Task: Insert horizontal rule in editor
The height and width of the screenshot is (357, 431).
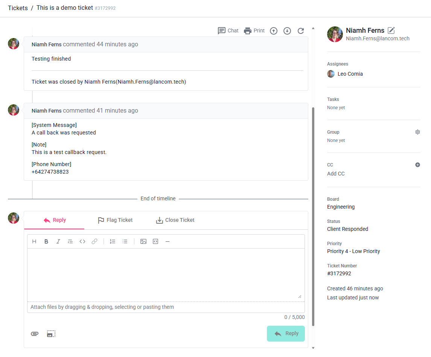Action: point(168,241)
